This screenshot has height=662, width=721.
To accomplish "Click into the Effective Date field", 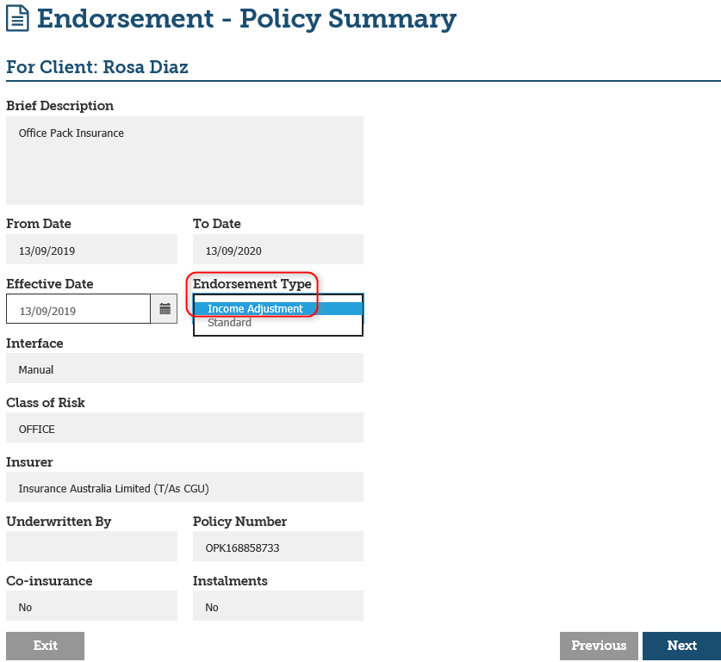I will click(78, 310).
